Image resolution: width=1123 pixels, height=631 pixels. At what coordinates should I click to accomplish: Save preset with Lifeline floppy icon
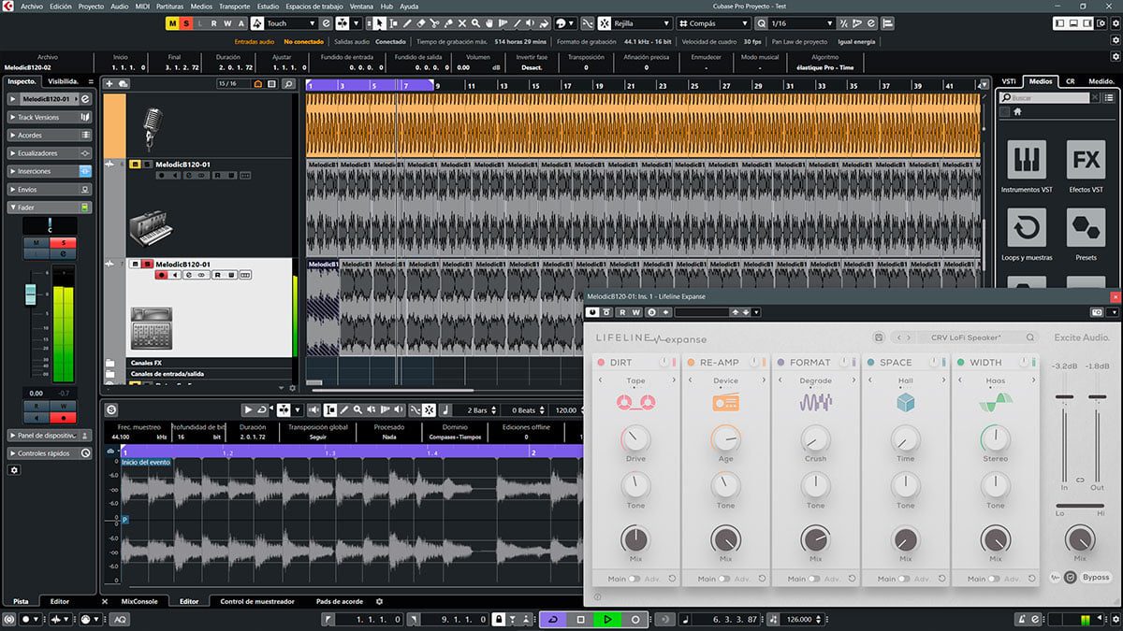pos(878,337)
